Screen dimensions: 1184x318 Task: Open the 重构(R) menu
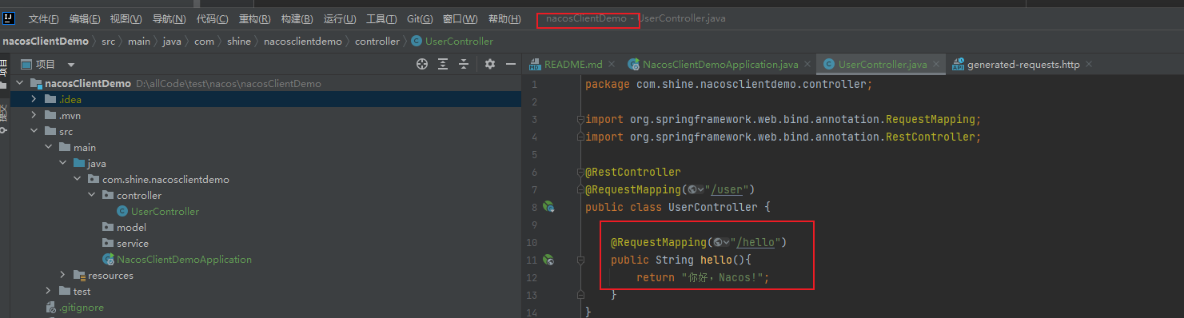pyautogui.click(x=254, y=19)
